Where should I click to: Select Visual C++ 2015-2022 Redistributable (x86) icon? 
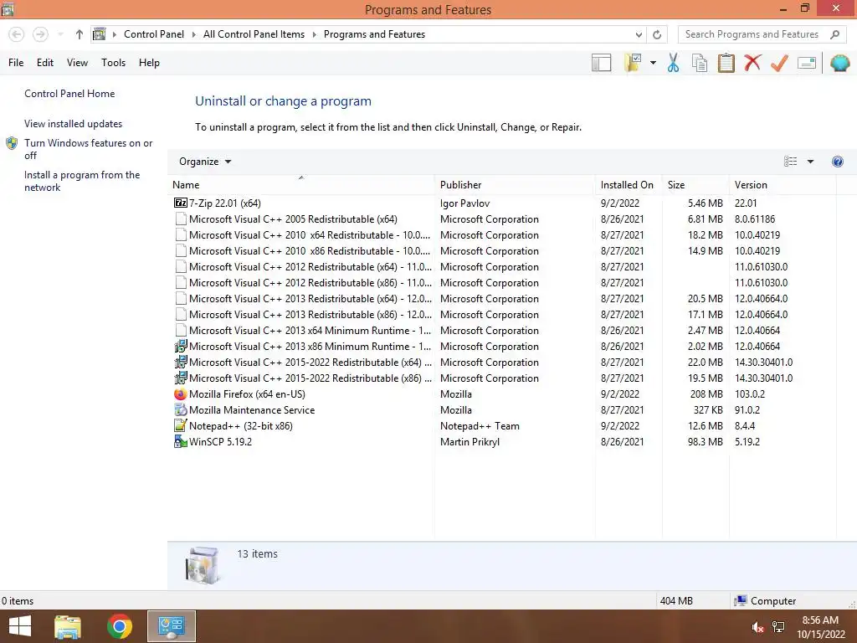point(181,378)
